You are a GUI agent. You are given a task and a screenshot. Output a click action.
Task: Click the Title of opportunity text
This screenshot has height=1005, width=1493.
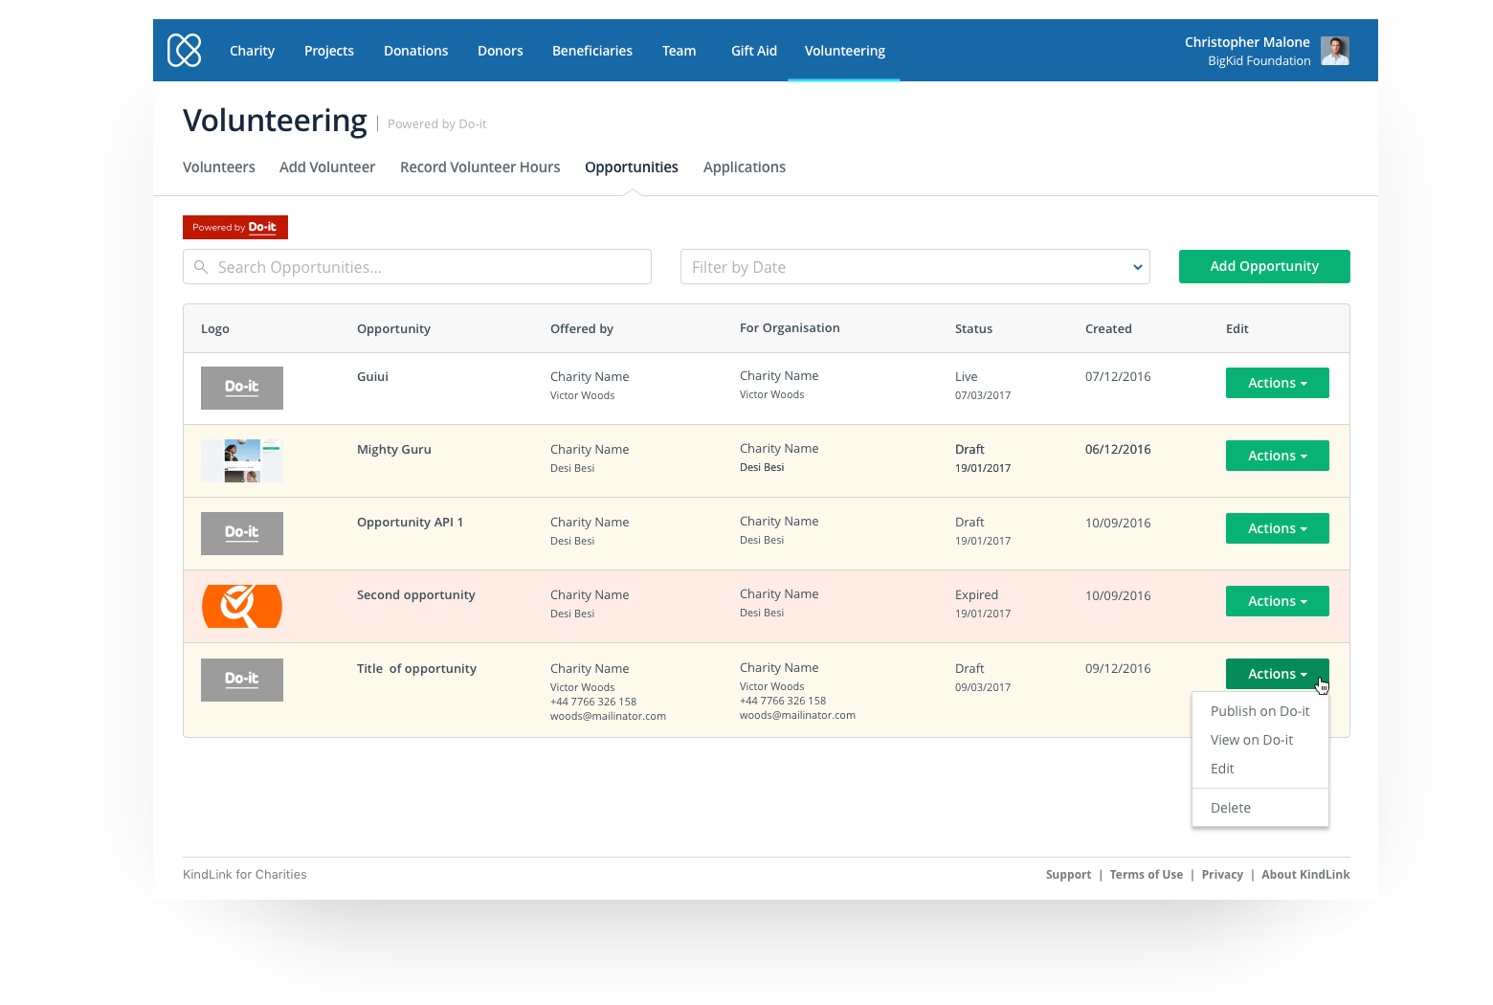point(416,668)
